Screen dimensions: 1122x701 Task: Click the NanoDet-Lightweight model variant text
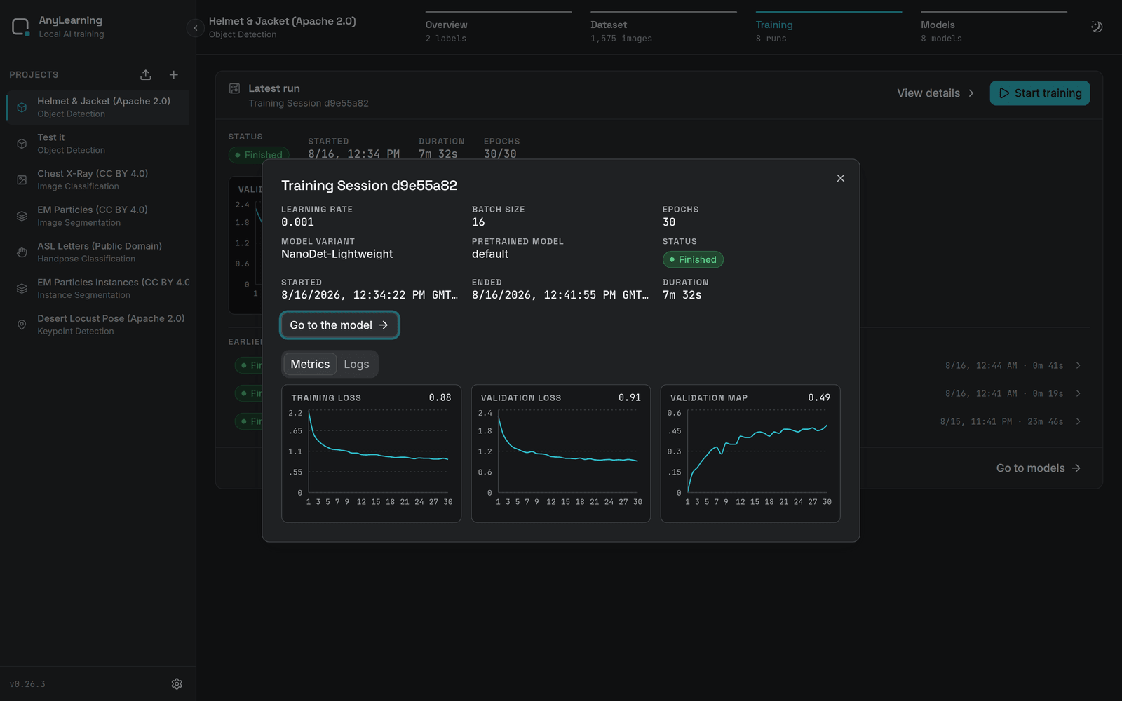click(337, 254)
